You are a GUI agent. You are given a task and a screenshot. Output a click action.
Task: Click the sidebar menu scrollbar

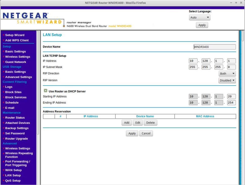[x=38, y=82]
